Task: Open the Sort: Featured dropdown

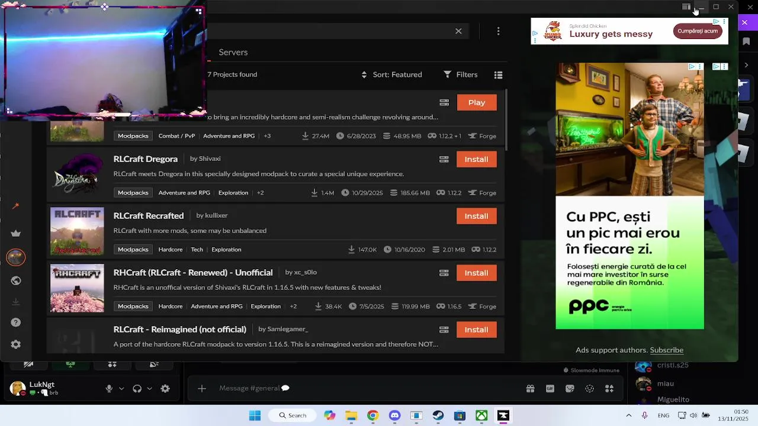Action: [x=391, y=75]
